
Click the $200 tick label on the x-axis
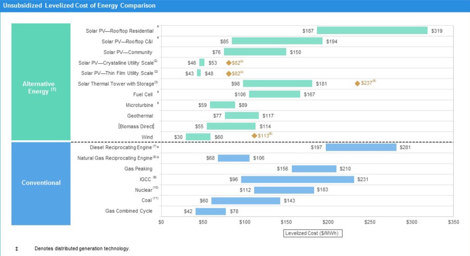coord(328,222)
